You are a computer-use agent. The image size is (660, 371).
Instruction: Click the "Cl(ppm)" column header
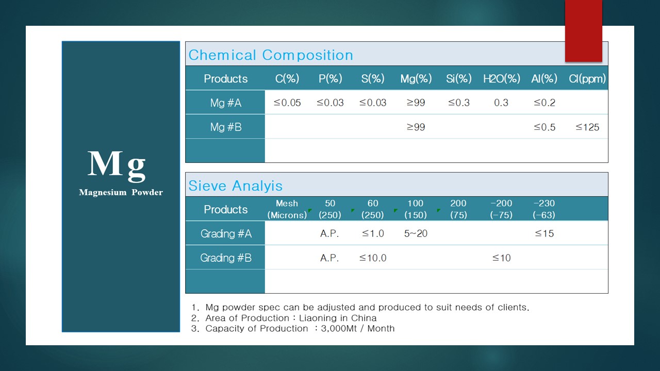click(x=587, y=79)
